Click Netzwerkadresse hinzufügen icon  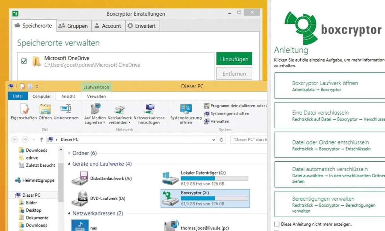(x=149, y=109)
